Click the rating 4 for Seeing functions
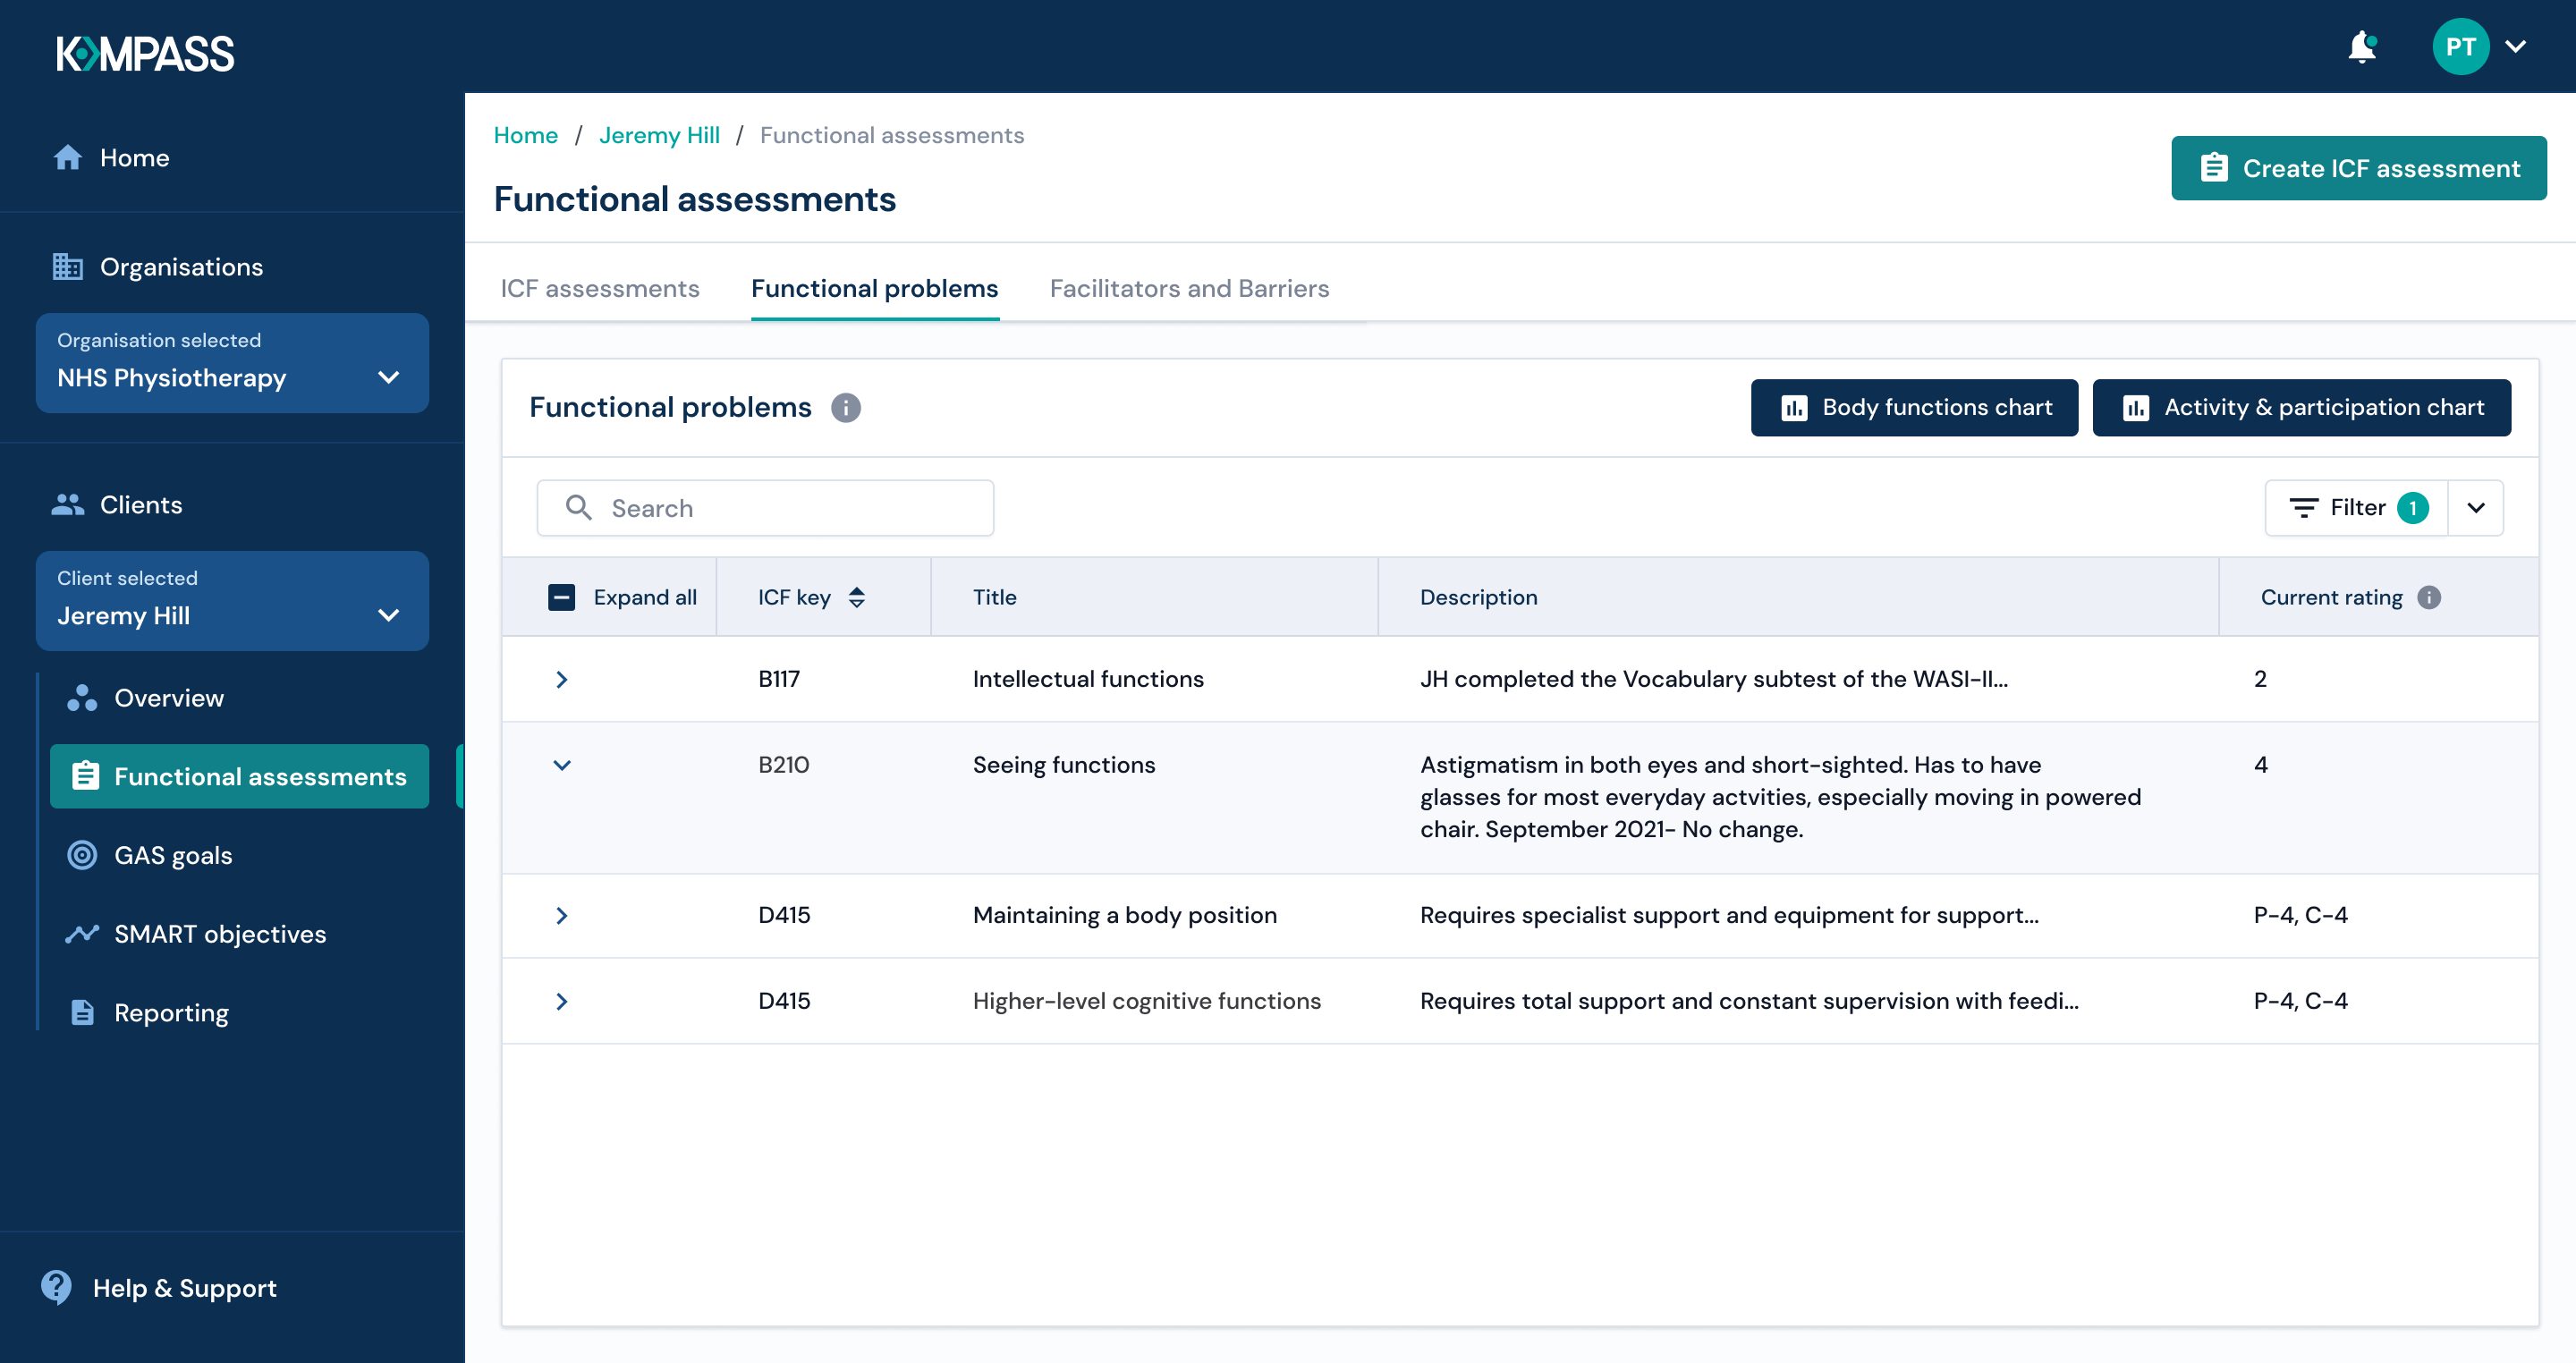Image resolution: width=2576 pixels, height=1363 pixels. (2260, 765)
